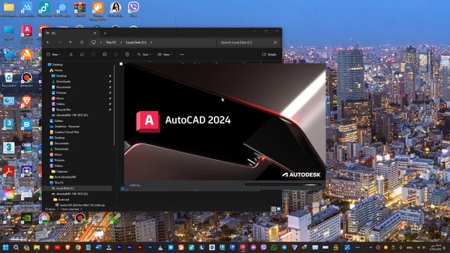Click the AutoCAD logo on the splash screen
This screenshot has width=450, height=253.
click(x=148, y=121)
